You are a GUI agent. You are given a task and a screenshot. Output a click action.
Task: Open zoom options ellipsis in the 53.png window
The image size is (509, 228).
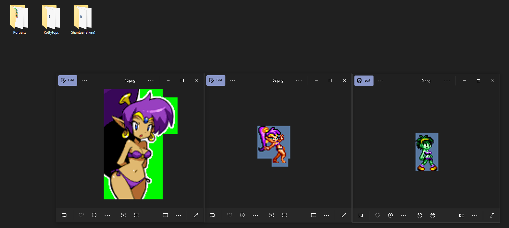click(x=327, y=215)
